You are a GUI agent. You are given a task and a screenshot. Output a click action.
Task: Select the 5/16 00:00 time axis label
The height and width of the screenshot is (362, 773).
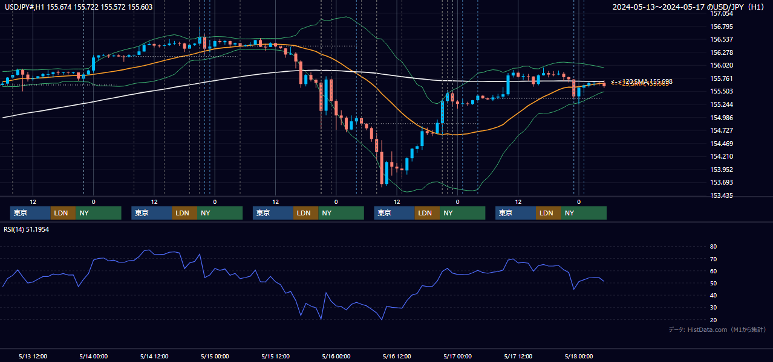click(336, 356)
